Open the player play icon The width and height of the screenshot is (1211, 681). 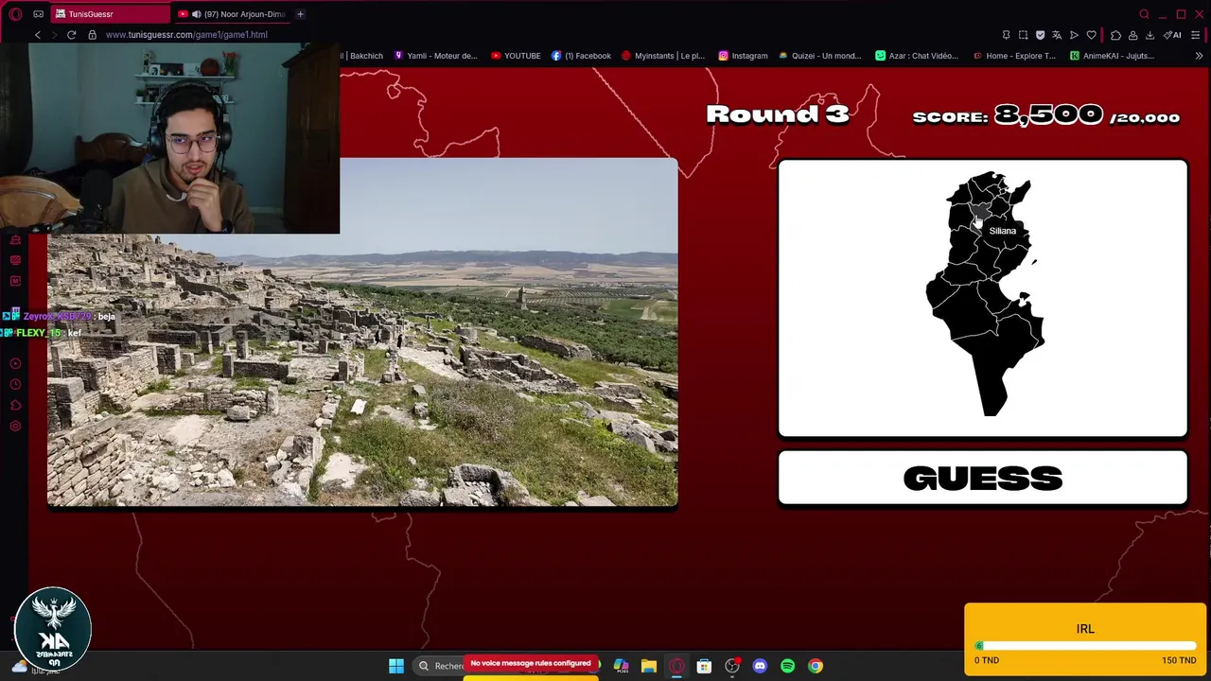click(x=1074, y=35)
